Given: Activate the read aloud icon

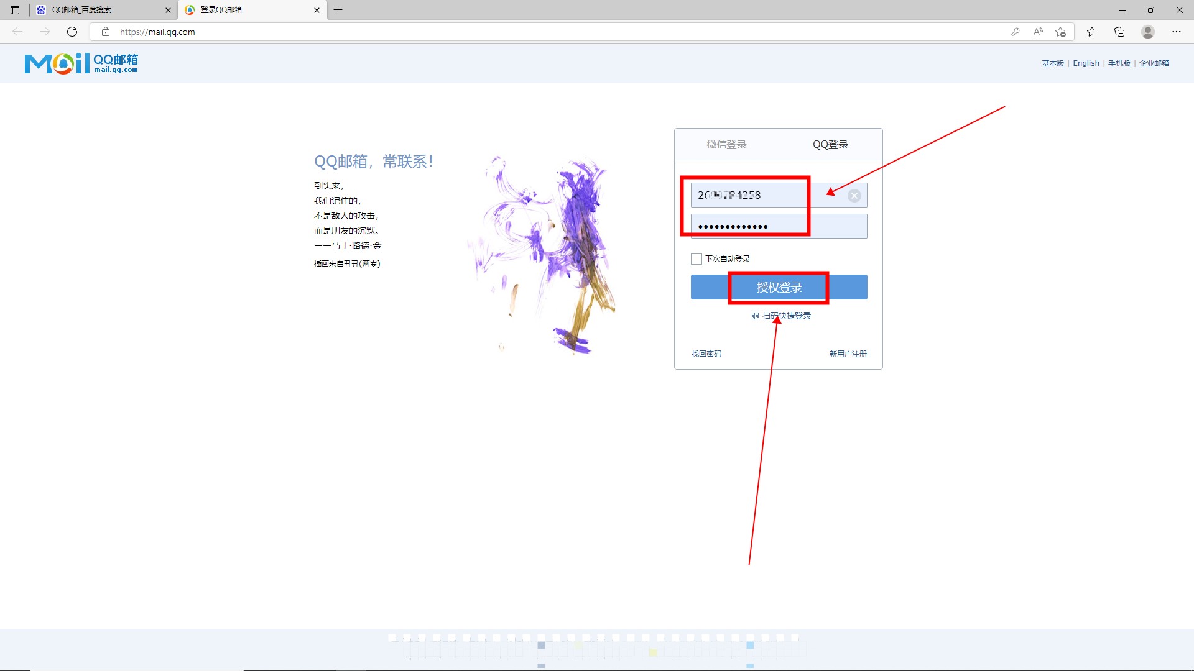Looking at the screenshot, I should point(1038,32).
